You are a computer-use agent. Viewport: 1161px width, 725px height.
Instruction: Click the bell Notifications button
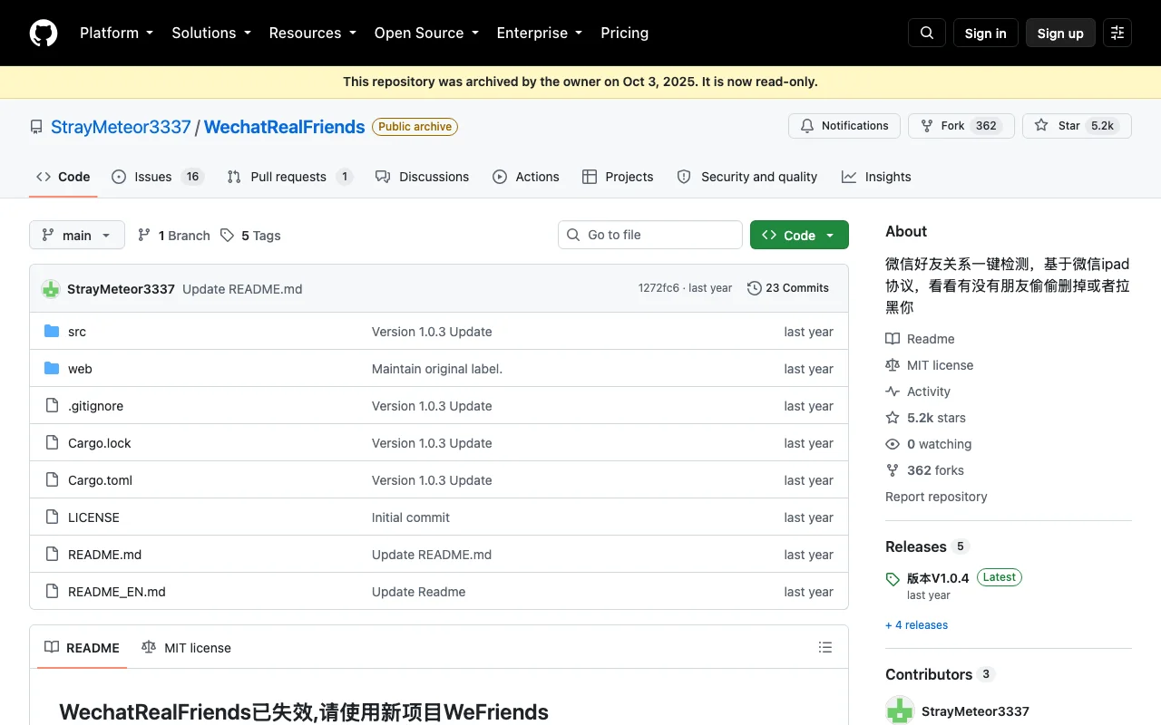[x=844, y=126]
